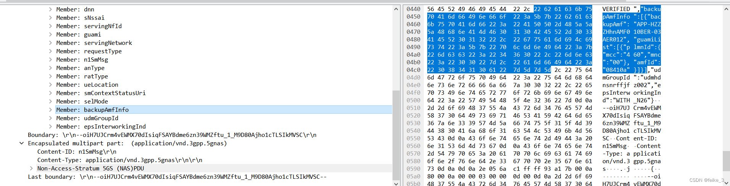Expand the Member: dnn node
Viewport: 730px width, 186px height.
pos(50,9)
